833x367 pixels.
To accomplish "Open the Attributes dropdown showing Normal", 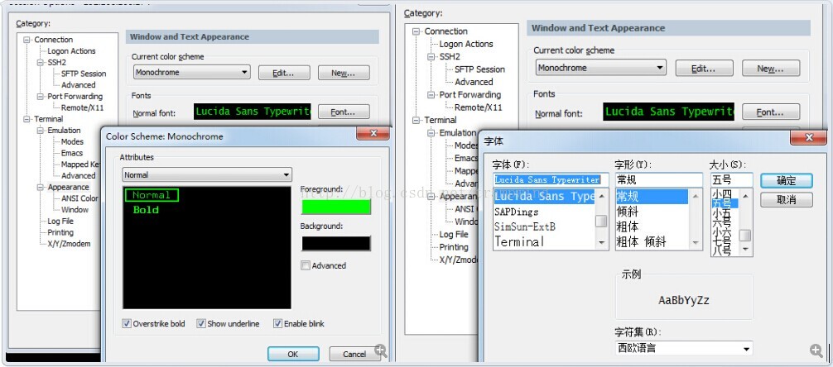I will [207, 174].
